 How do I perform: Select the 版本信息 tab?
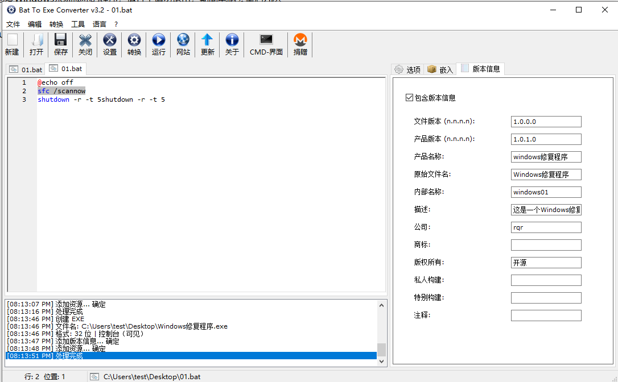(480, 69)
